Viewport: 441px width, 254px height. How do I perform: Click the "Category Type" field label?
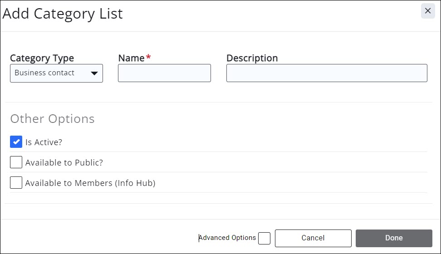pos(42,58)
